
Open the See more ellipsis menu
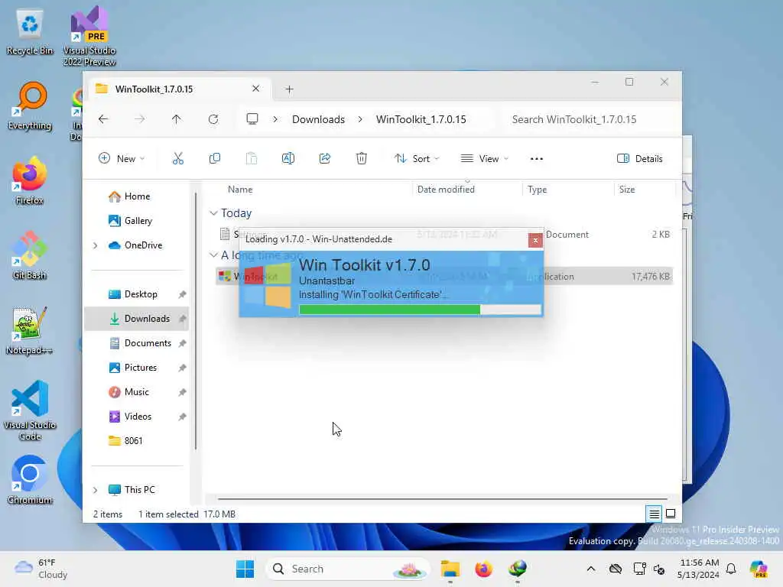click(x=536, y=159)
